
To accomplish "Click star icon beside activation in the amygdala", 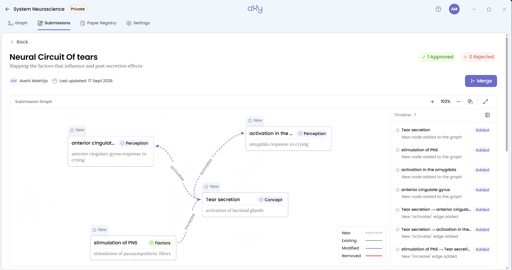I will [x=398, y=170].
